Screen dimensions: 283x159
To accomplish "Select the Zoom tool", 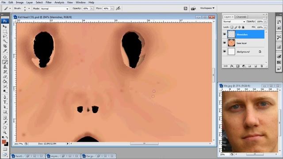I will pos(5,132).
